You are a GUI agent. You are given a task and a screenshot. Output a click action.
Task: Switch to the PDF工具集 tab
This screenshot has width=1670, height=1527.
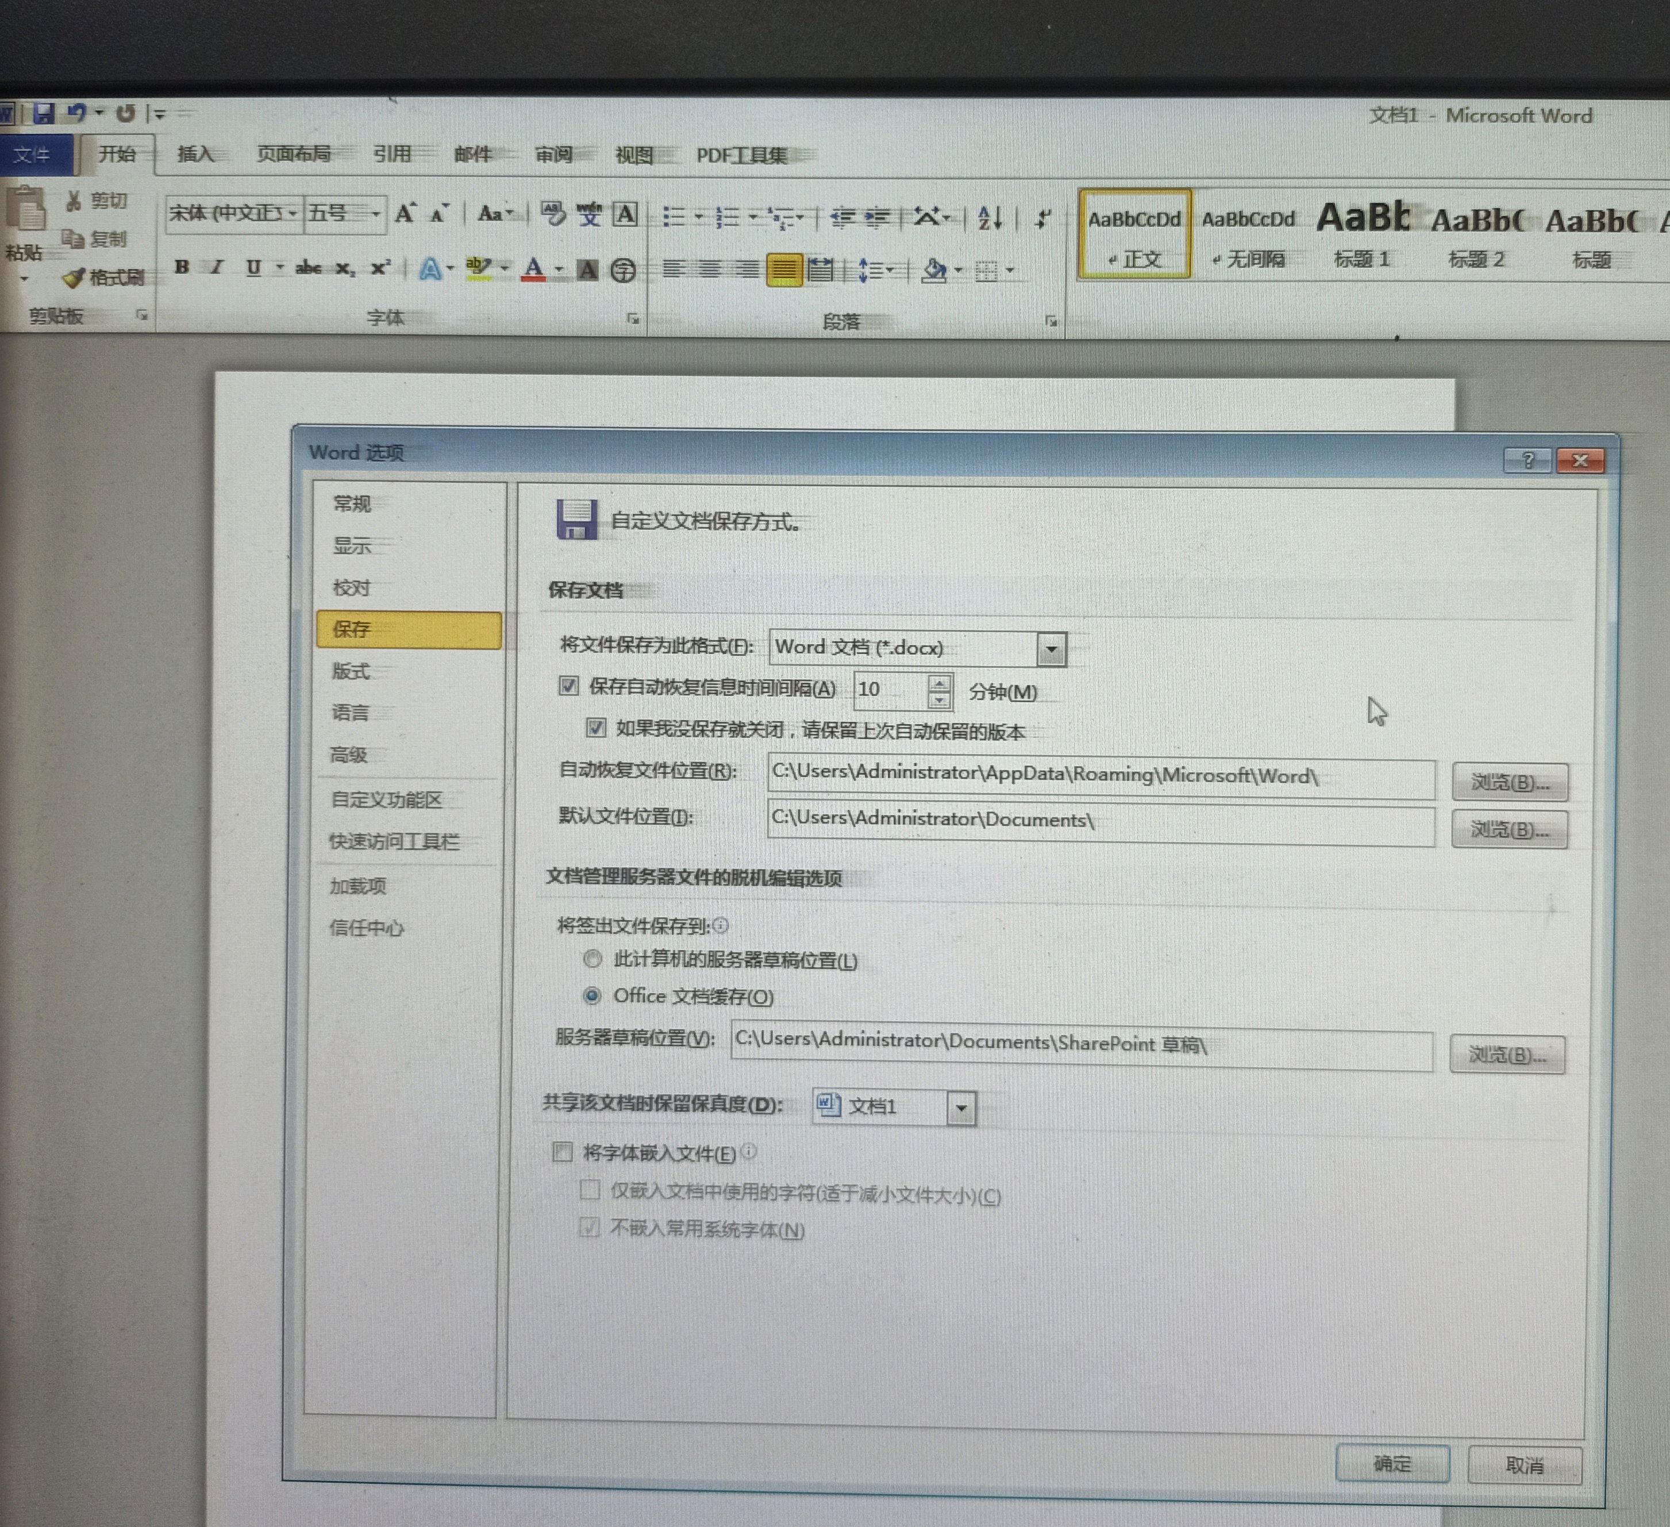point(742,156)
